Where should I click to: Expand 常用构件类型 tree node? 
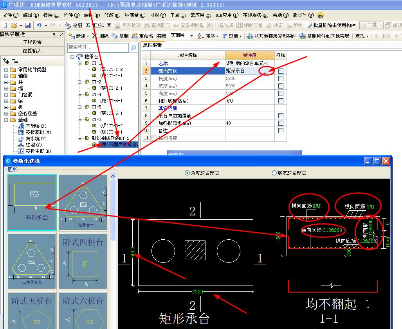click(6, 70)
